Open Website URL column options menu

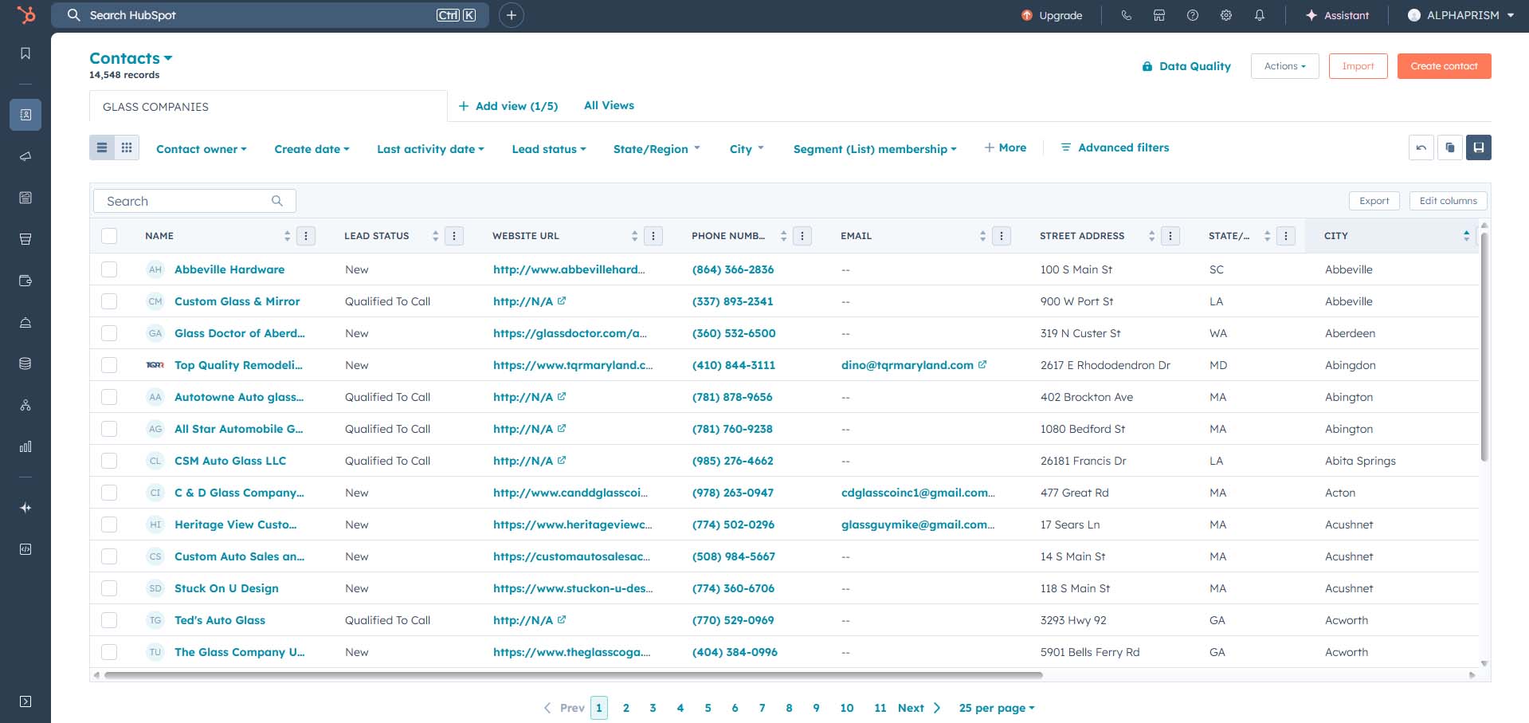(653, 236)
